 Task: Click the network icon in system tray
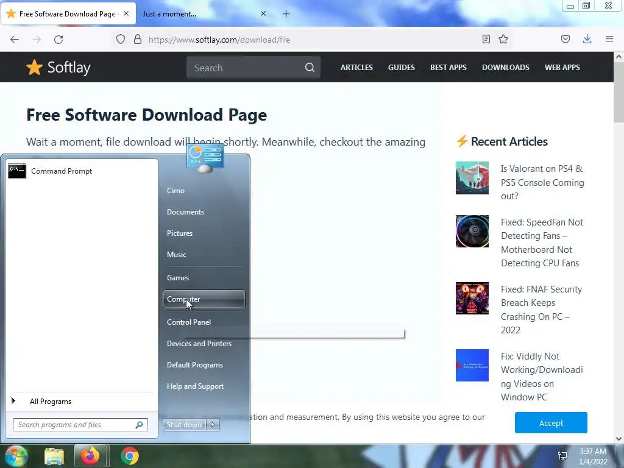(x=562, y=456)
